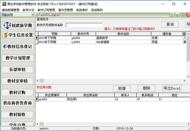Click left arrow of textbook grid horizontal scrollbar
The width and height of the screenshot is (190, 131).
(37, 80)
